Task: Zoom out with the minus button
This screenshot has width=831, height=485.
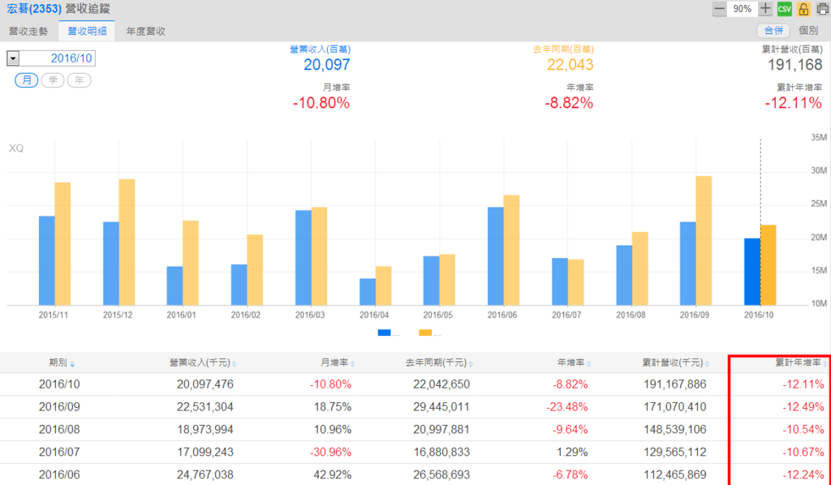Action: [x=719, y=9]
